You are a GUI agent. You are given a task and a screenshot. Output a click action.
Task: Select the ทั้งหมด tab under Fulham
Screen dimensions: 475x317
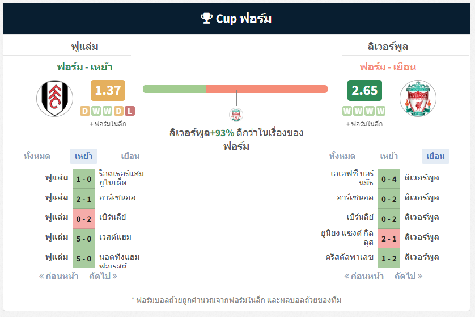[x=37, y=156]
